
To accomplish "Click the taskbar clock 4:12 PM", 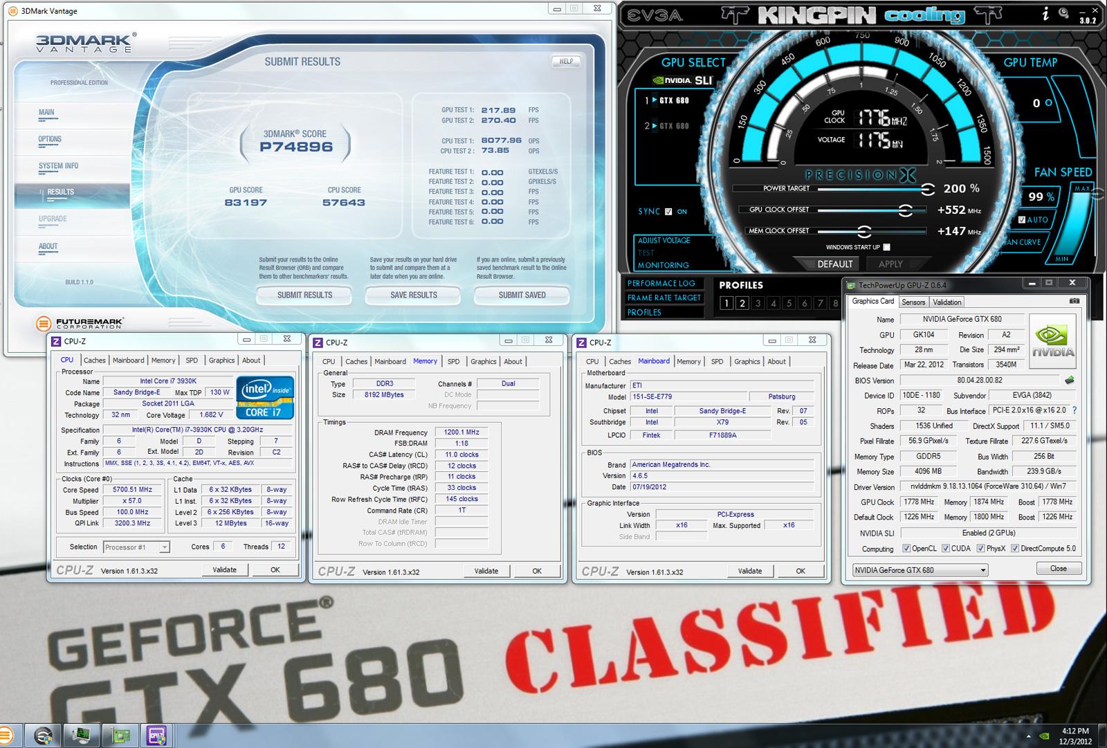I will pos(1075,731).
